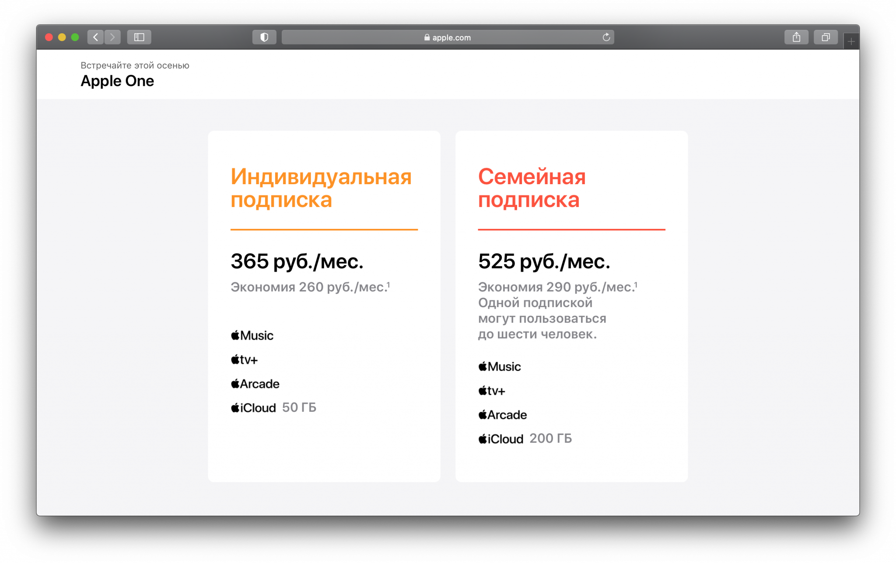This screenshot has height=564, width=896.
Task: Click the Apple One heading
Action: [117, 81]
